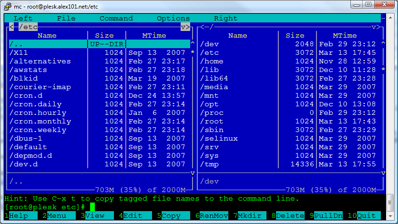Viewport: 398px width, 224px height.
Task: Open the File menu
Action: (x=66, y=18)
